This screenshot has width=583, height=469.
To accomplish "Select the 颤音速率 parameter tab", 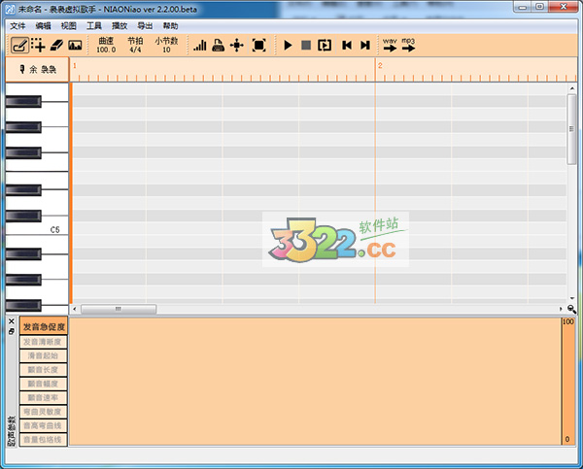I will tap(43, 398).
